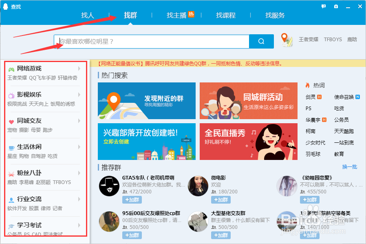Viewport: 366px width, 244px height.
Task: Select hot word 公务员
Action: pos(342,120)
